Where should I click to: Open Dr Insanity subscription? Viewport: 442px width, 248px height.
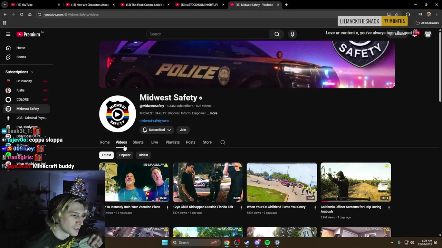pos(26,81)
